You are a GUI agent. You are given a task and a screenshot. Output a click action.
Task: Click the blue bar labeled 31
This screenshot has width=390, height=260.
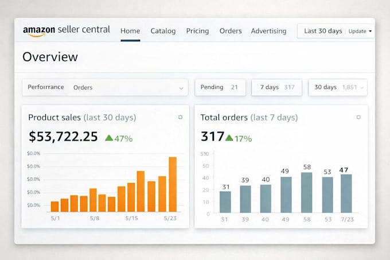click(225, 202)
